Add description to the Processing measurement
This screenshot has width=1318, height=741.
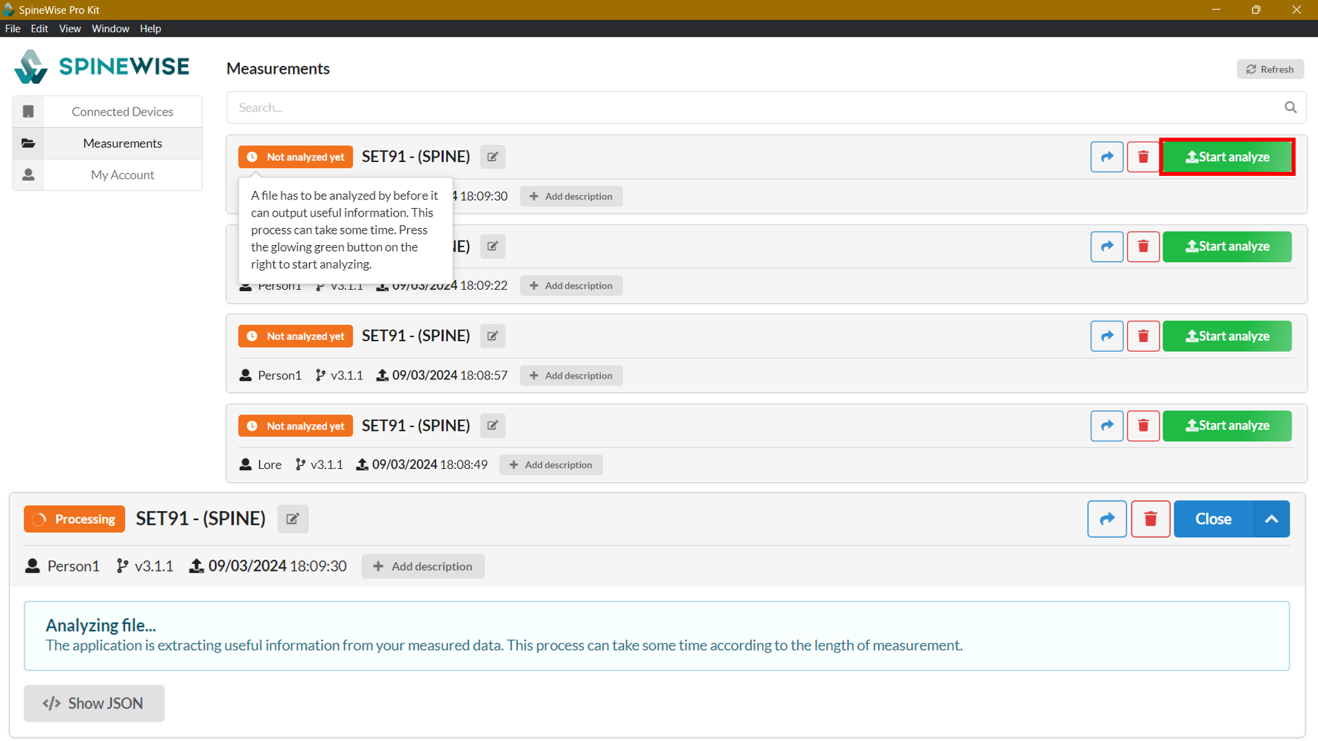tap(423, 566)
